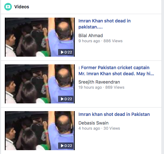
Task: Click the '869 Views' count
Action: click(115, 87)
